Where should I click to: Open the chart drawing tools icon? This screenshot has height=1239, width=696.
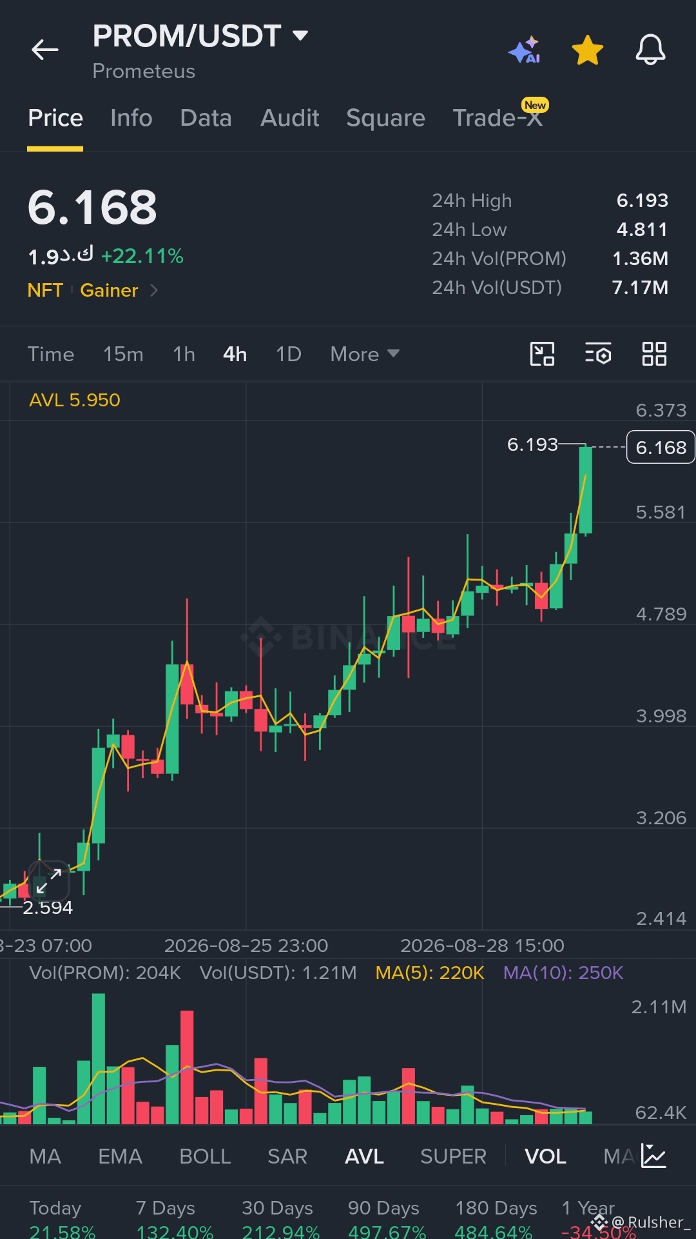pos(542,354)
